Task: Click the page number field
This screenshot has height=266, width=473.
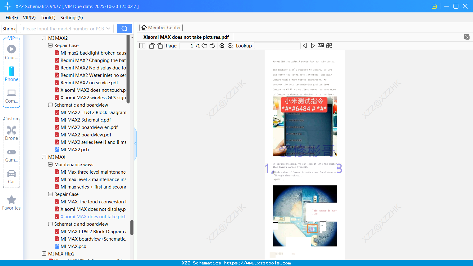Action: click(187, 46)
